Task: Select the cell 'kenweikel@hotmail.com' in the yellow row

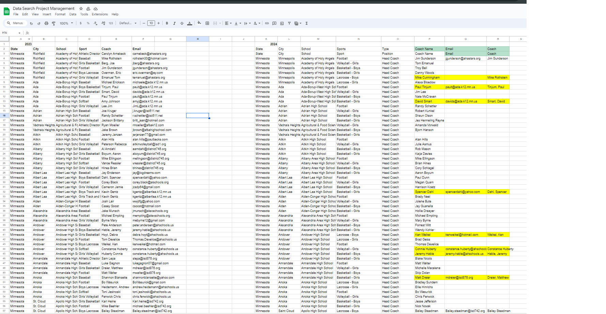Action: (x=466, y=235)
